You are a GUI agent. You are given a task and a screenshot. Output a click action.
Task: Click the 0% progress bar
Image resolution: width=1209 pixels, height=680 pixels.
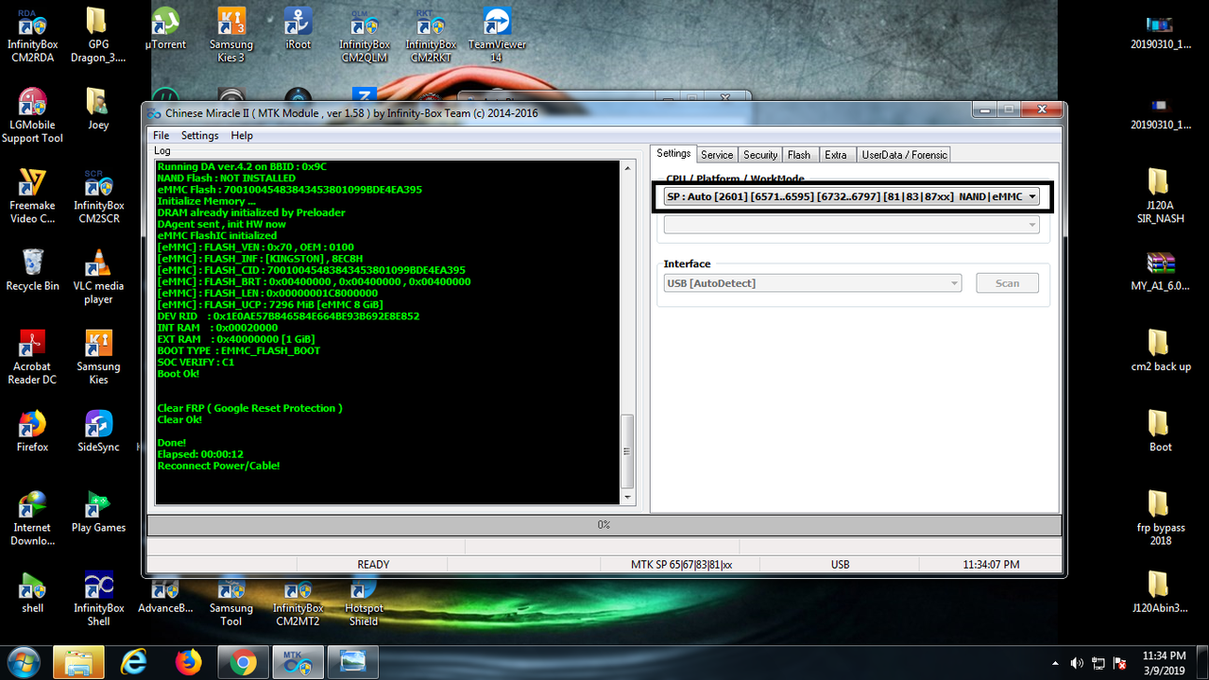[x=604, y=525]
